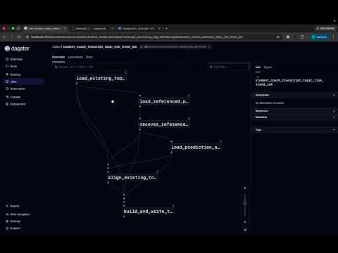Open Search at the sidebar bottom

tap(13, 206)
